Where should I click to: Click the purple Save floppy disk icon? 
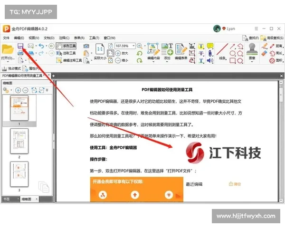(x=20, y=46)
